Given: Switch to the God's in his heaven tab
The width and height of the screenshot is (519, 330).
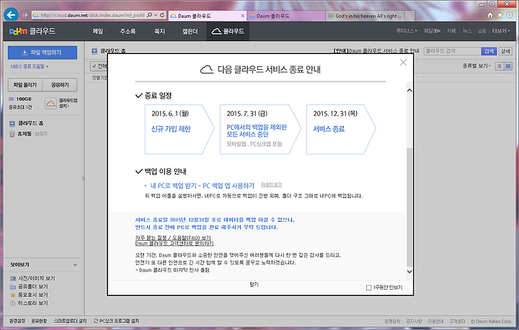Looking at the screenshot, I should click(365, 16).
